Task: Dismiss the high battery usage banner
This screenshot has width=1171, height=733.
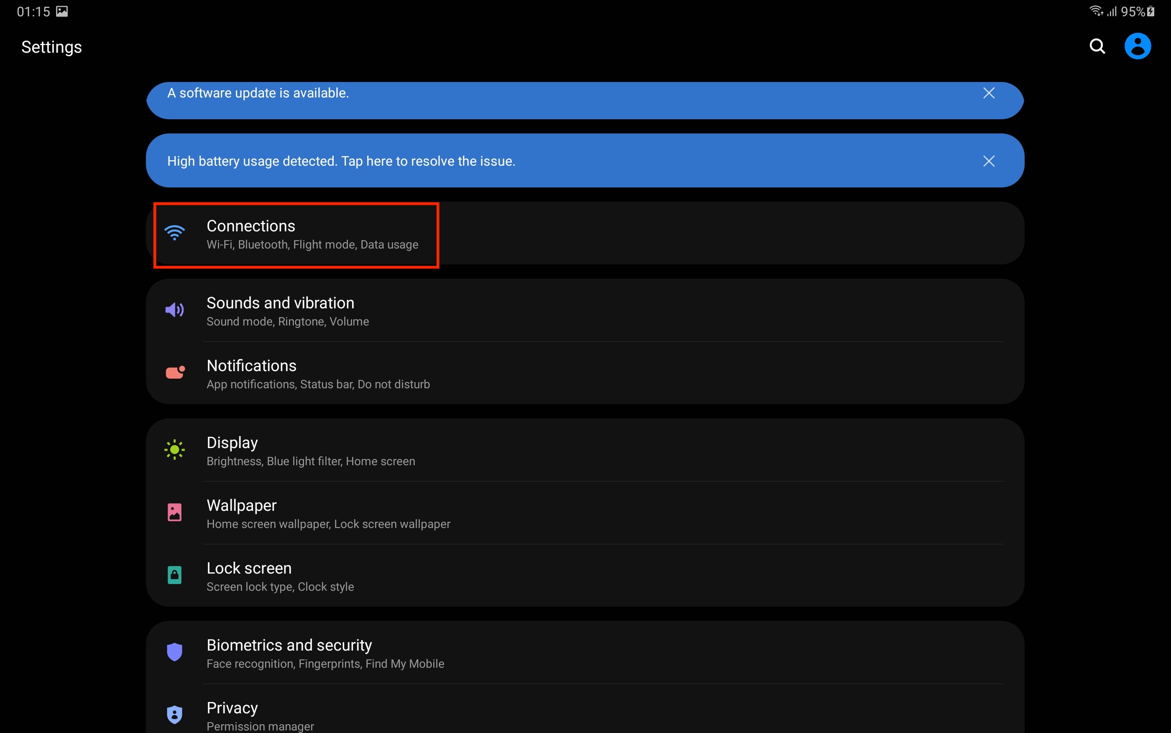Action: point(988,161)
